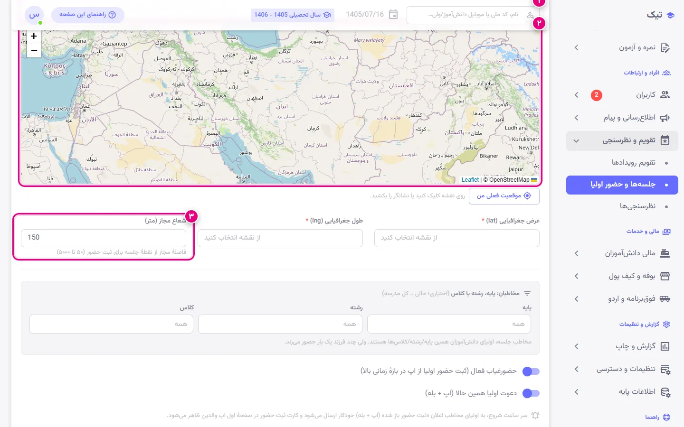Toggle the حضورغیاب فعال switch

(x=531, y=371)
